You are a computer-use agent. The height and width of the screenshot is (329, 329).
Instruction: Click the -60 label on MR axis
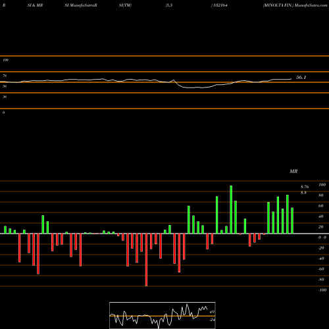(321, 269)
